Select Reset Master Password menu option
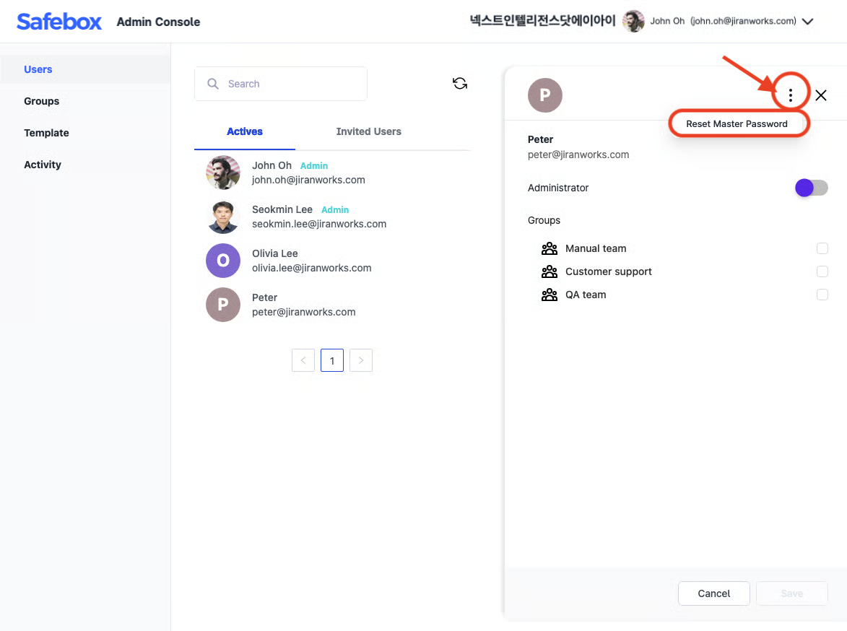 (737, 124)
